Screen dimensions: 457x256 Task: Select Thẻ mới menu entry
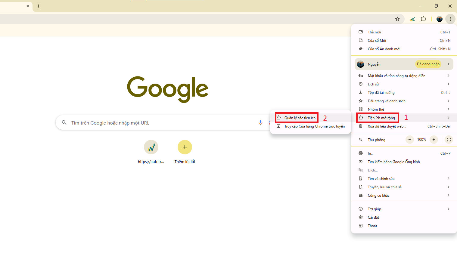[x=404, y=32]
